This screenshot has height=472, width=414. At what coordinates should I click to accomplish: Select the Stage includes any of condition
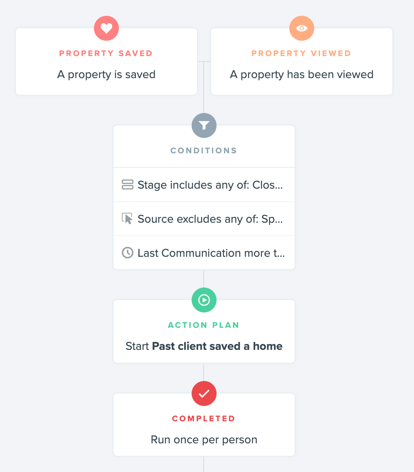coord(204,184)
